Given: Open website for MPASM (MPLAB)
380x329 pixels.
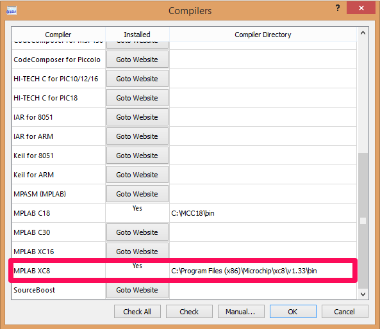Looking at the screenshot, I should click(x=137, y=194).
